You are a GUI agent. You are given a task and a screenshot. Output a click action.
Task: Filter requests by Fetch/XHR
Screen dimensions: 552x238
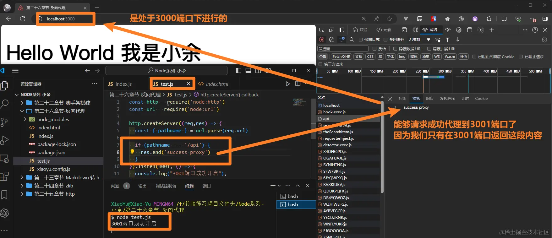click(342, 57)
